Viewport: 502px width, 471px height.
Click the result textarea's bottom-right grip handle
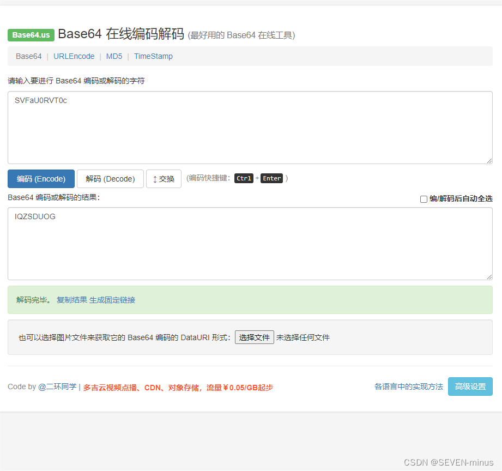click(489, 277)
